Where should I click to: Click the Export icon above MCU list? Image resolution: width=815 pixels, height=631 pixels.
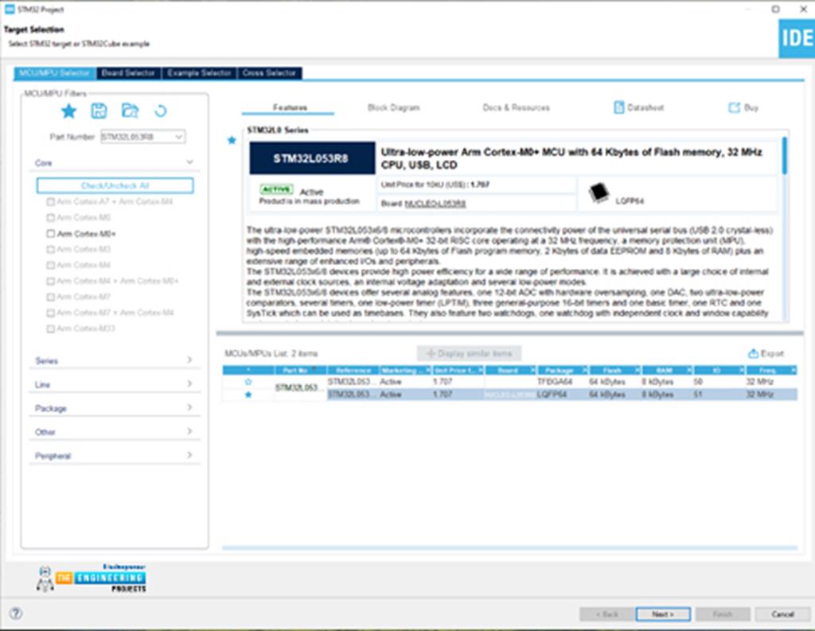point(753,353)
